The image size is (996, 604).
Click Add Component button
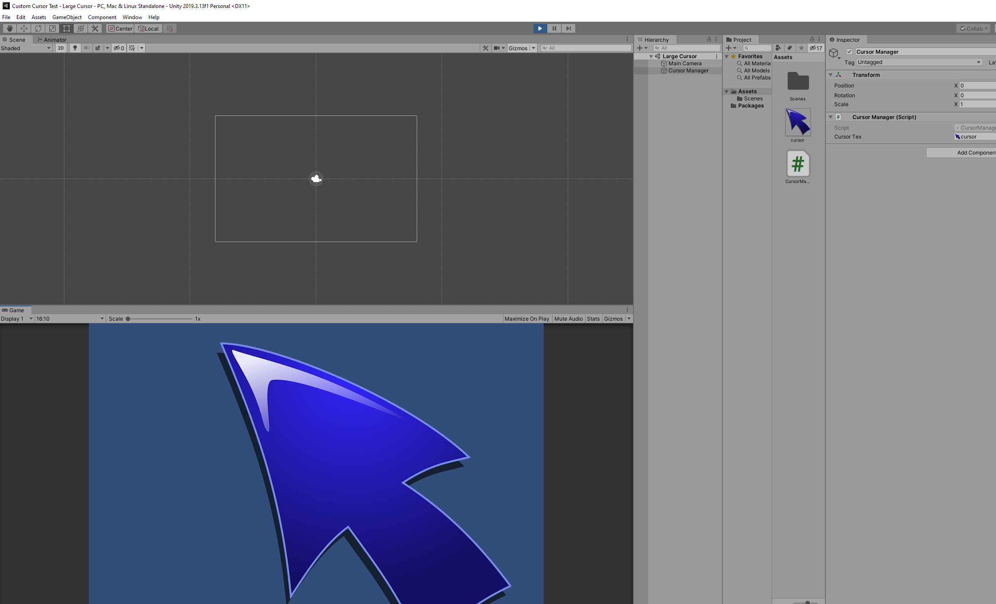click(961, 153)
